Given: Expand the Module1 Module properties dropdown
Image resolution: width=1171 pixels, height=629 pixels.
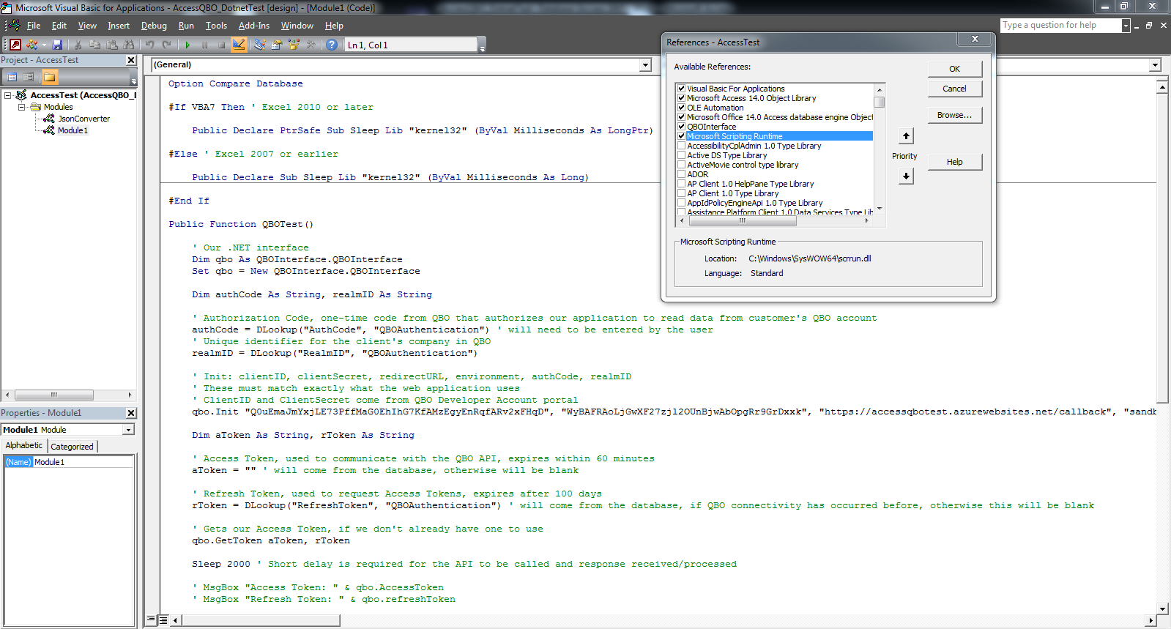Looking at the screenshot, I should tap(129, 430).
